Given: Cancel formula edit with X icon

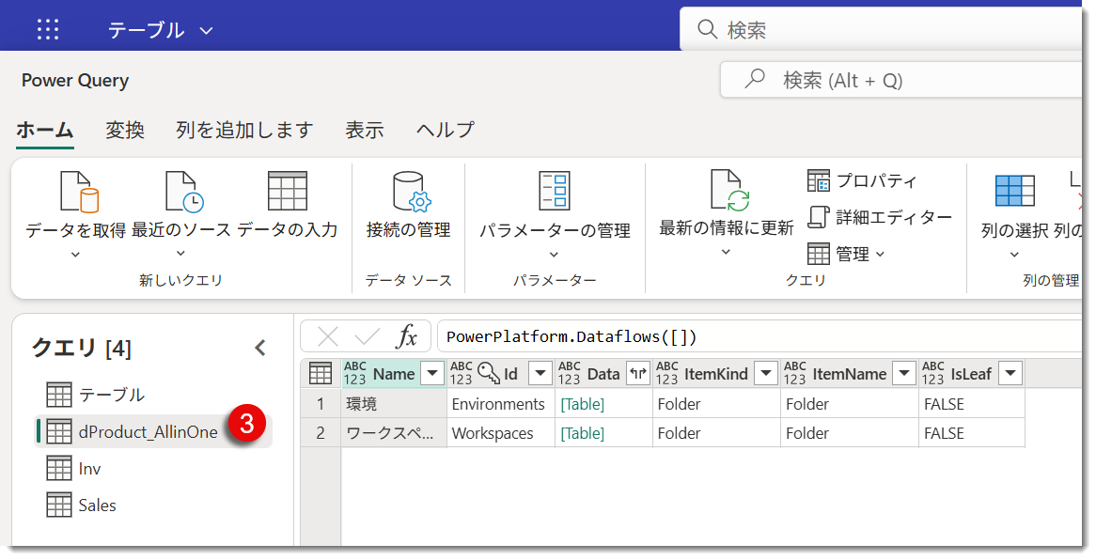Looking at the screenshot, I should (327, 337).
